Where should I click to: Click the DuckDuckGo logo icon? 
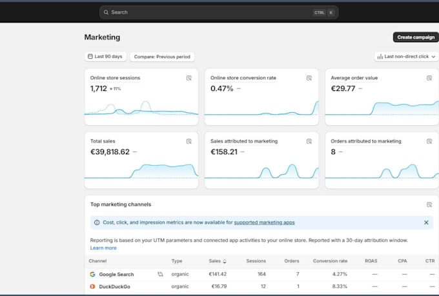pos(93,286)
